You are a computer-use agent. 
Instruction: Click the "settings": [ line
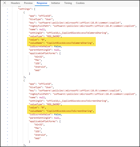(27, 9)
